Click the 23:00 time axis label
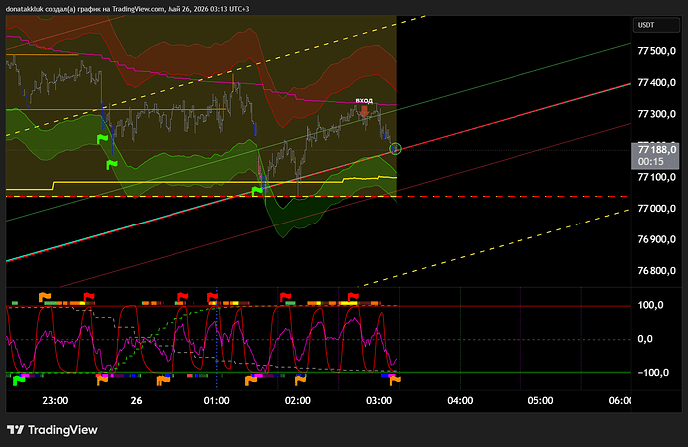This screenshot has width=688, height=447. (55, 401)
